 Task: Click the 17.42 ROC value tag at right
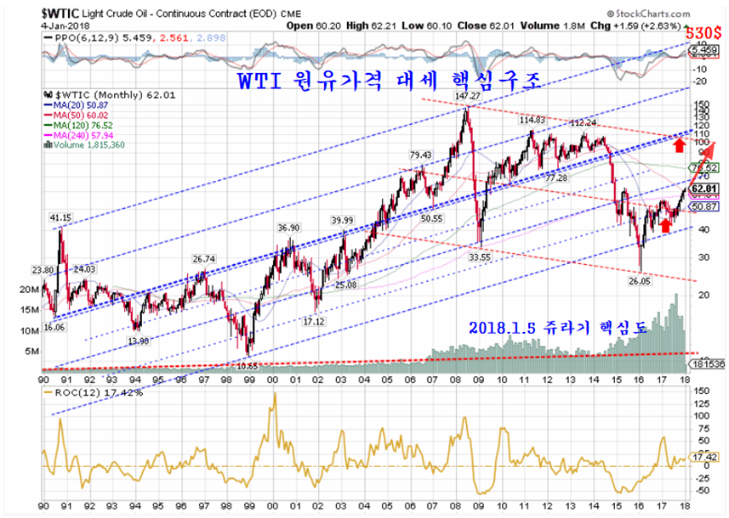click(704, 457)
